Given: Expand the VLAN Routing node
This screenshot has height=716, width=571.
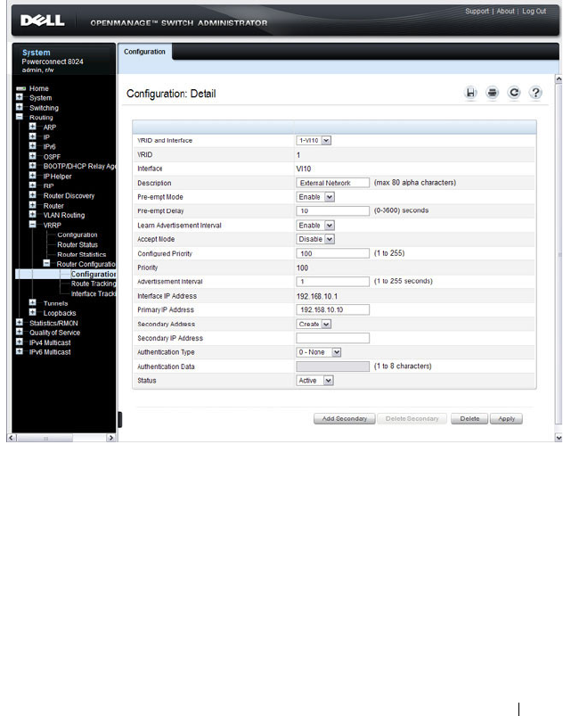Looking at the screenshot, I should tap(32, 215).
